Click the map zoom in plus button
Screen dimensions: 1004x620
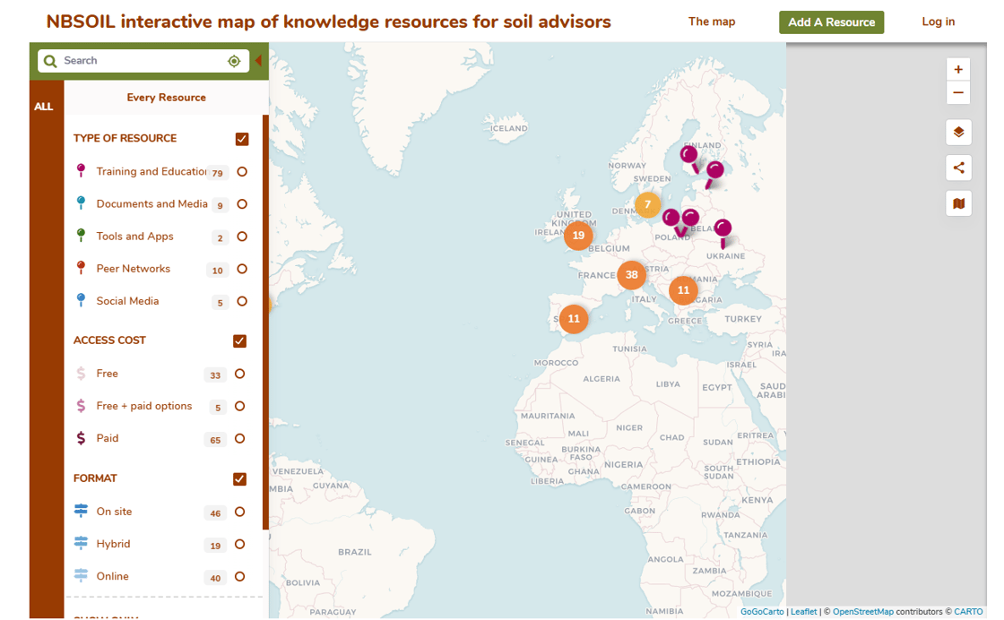point(957,69)
